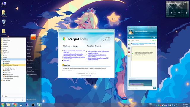The image size is (190, 107).
Task: Open the Artworks desktop folder
Action: click(4, 32)
